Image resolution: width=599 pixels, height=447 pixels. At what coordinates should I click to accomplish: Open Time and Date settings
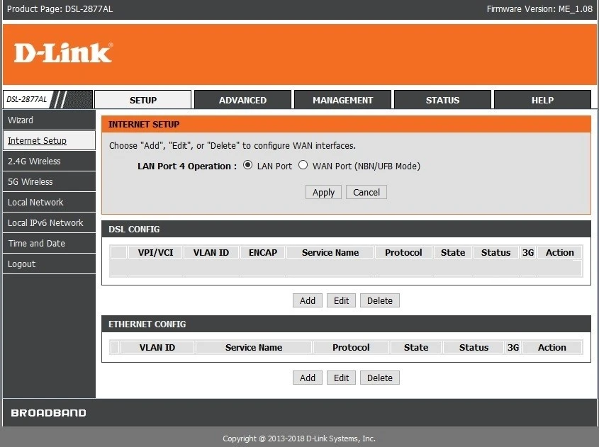[x=49, y=244]
